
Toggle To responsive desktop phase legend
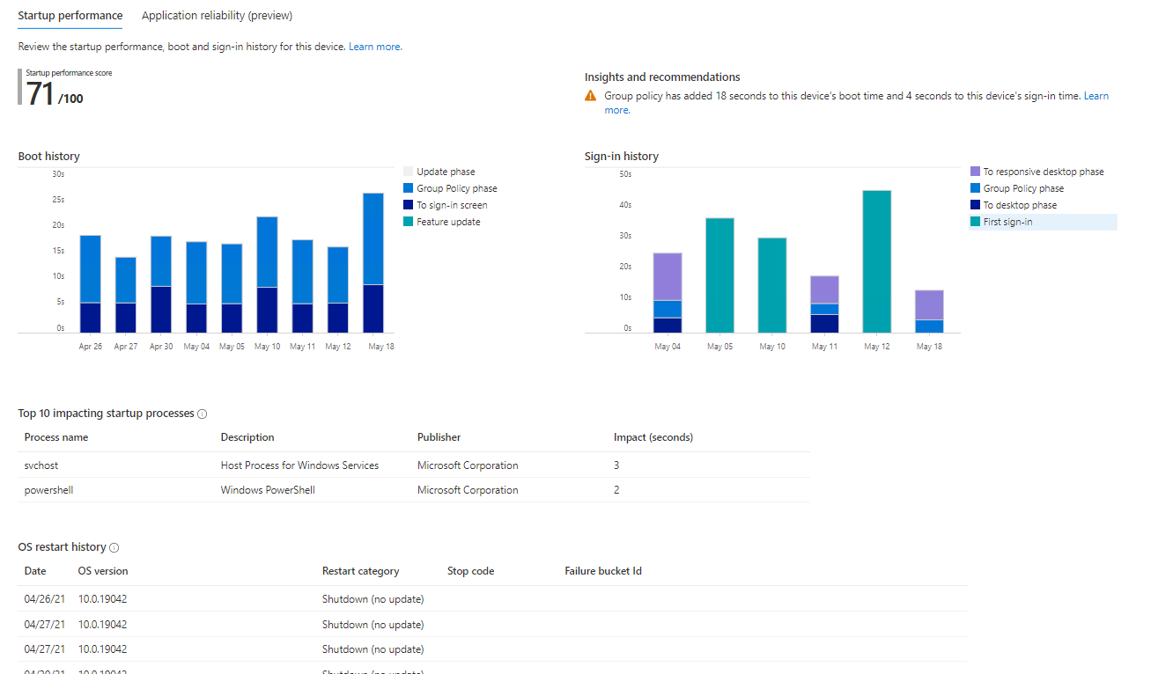click(x=1043, y=172)
